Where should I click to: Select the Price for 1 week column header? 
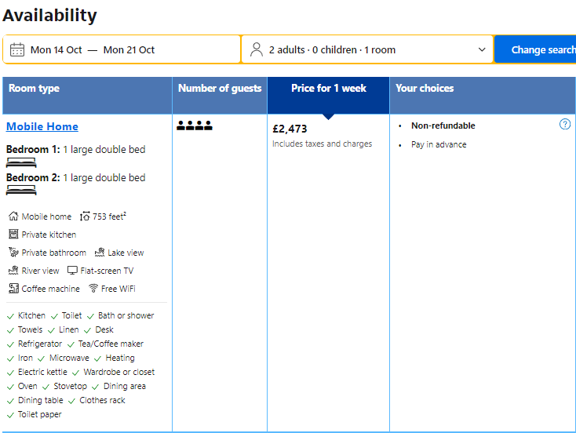click(x=328, y=89)
